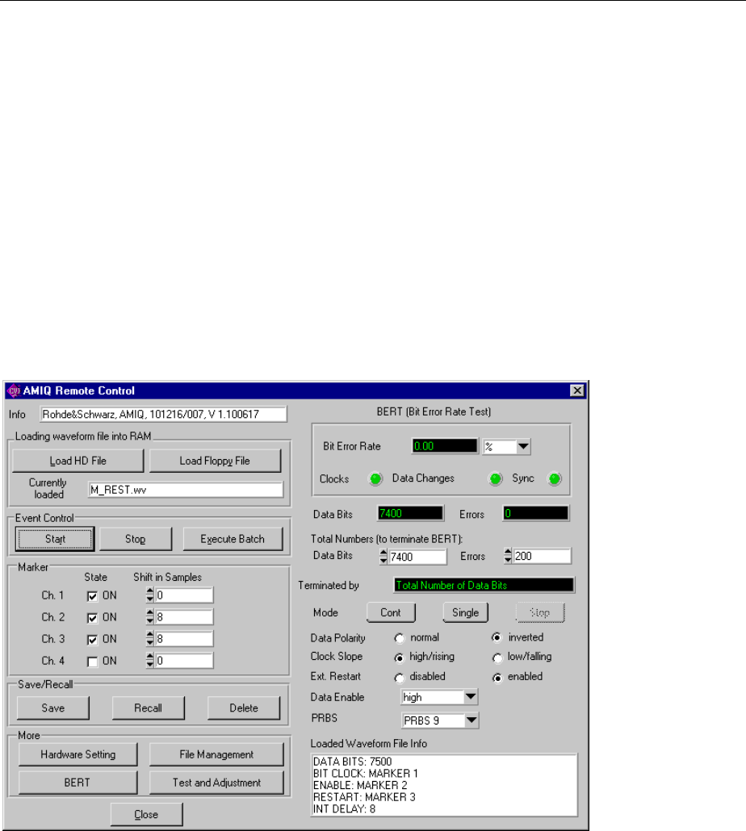Click the Save button in Save/Recall
The image size is (746, 831).
[x=53, y=708]
